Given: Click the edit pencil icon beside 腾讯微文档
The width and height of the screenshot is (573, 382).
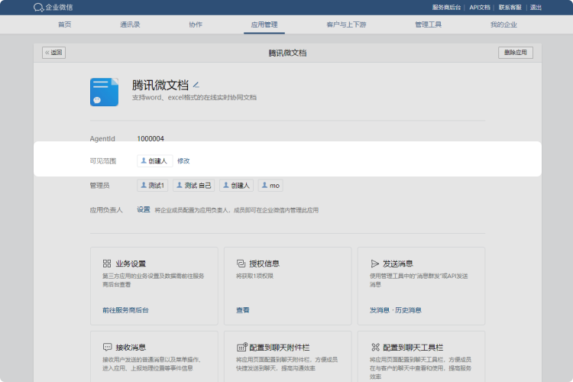Looking at the screenshot, I should pos(196,85).
